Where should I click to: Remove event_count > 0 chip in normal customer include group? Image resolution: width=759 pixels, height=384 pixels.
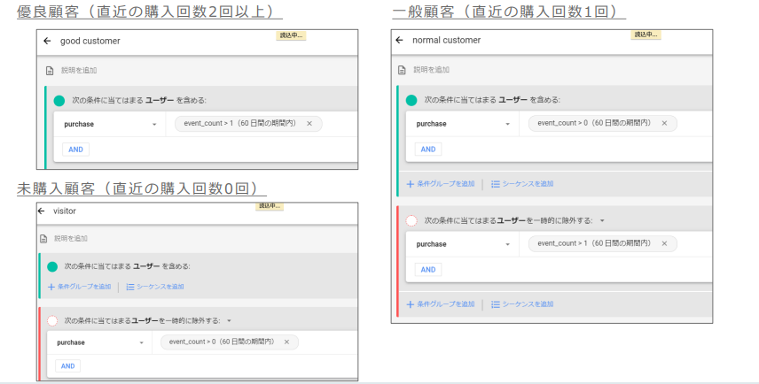click(x=664, y=123)
